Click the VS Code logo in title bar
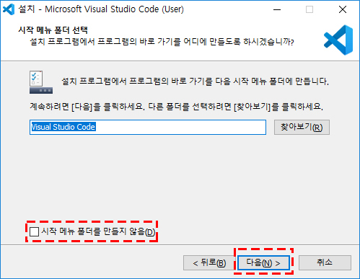The width and height of the screenshot is (360, 279). click(x=9, y=9)
